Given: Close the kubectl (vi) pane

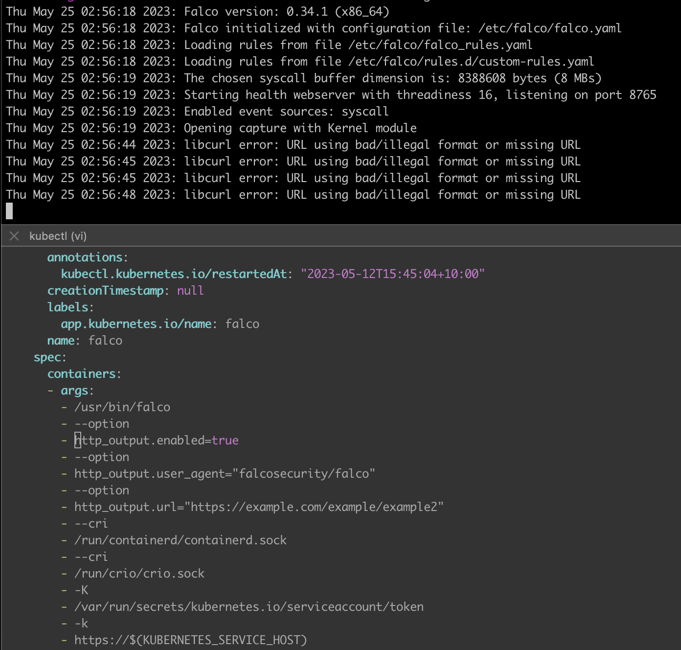Looking at the screenshot, I should click(x=14, y=236).
